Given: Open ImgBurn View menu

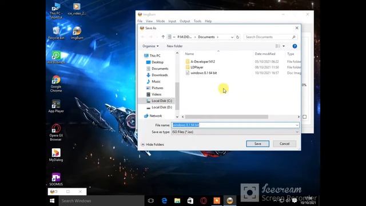Looking at the screenshot, I should coord(149,21).
